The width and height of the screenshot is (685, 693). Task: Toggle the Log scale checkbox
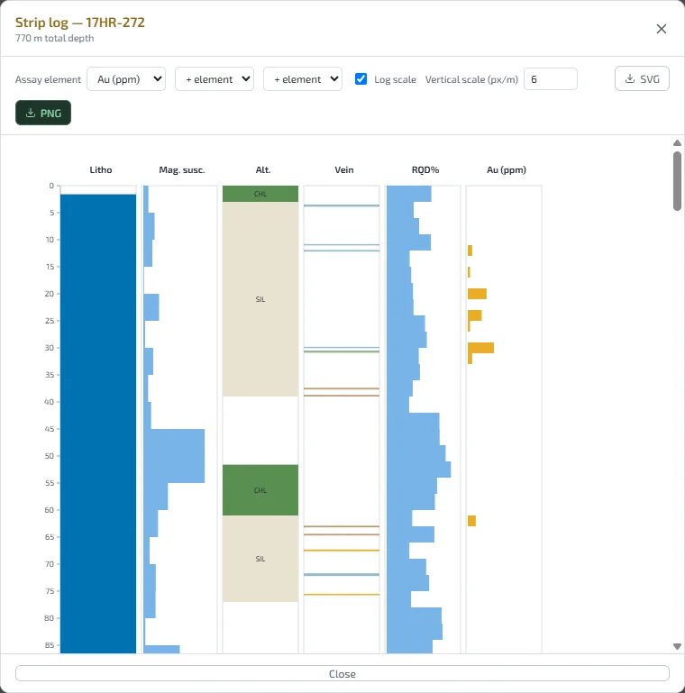[361, 79]
